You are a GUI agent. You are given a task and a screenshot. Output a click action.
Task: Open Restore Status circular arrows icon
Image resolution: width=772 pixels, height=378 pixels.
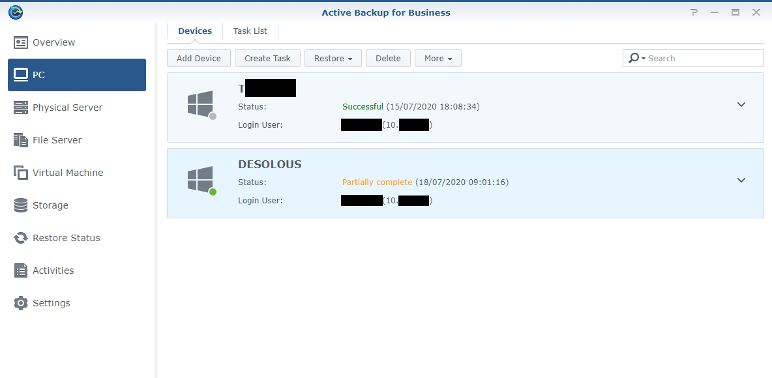coord(21,238)
